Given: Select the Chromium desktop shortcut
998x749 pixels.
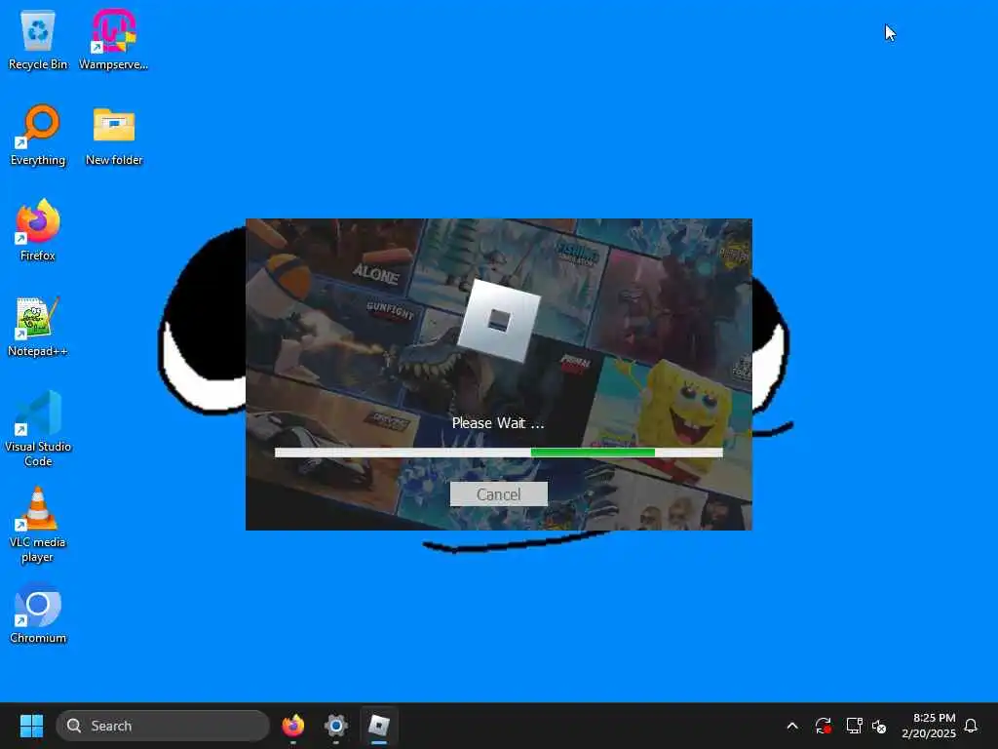Looking at the screenshot, I should point(38,612).
